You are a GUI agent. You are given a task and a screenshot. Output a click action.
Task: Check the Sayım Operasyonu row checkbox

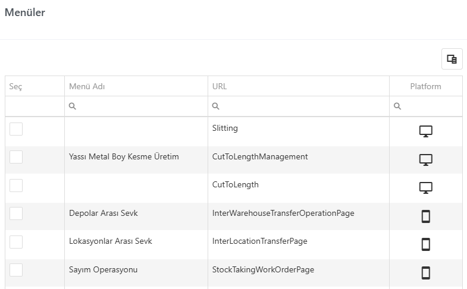click(x=16, y=270)
